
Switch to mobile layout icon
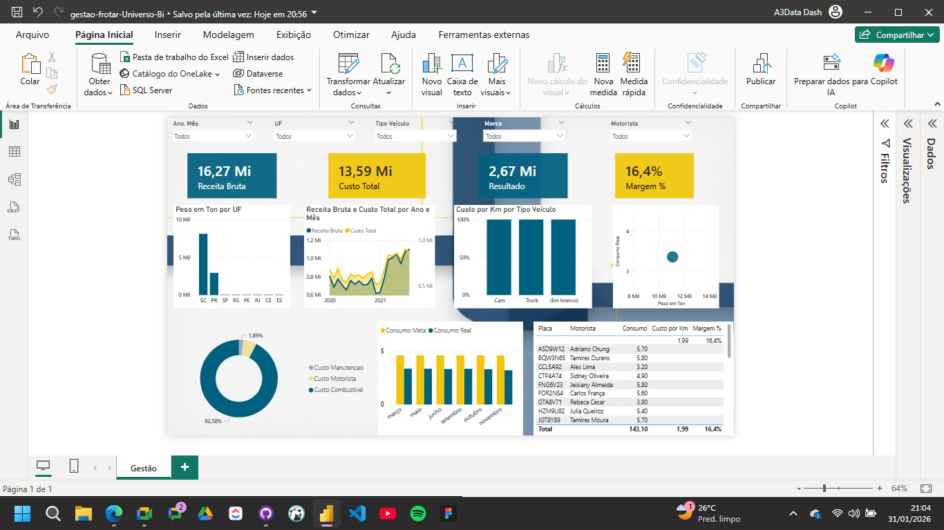coord(74,467)
